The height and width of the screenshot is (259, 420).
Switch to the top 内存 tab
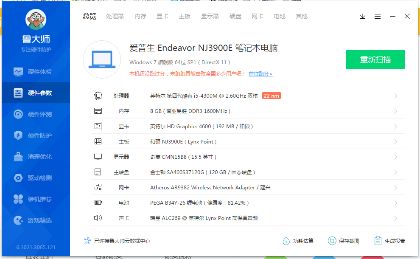click(140, 17)
